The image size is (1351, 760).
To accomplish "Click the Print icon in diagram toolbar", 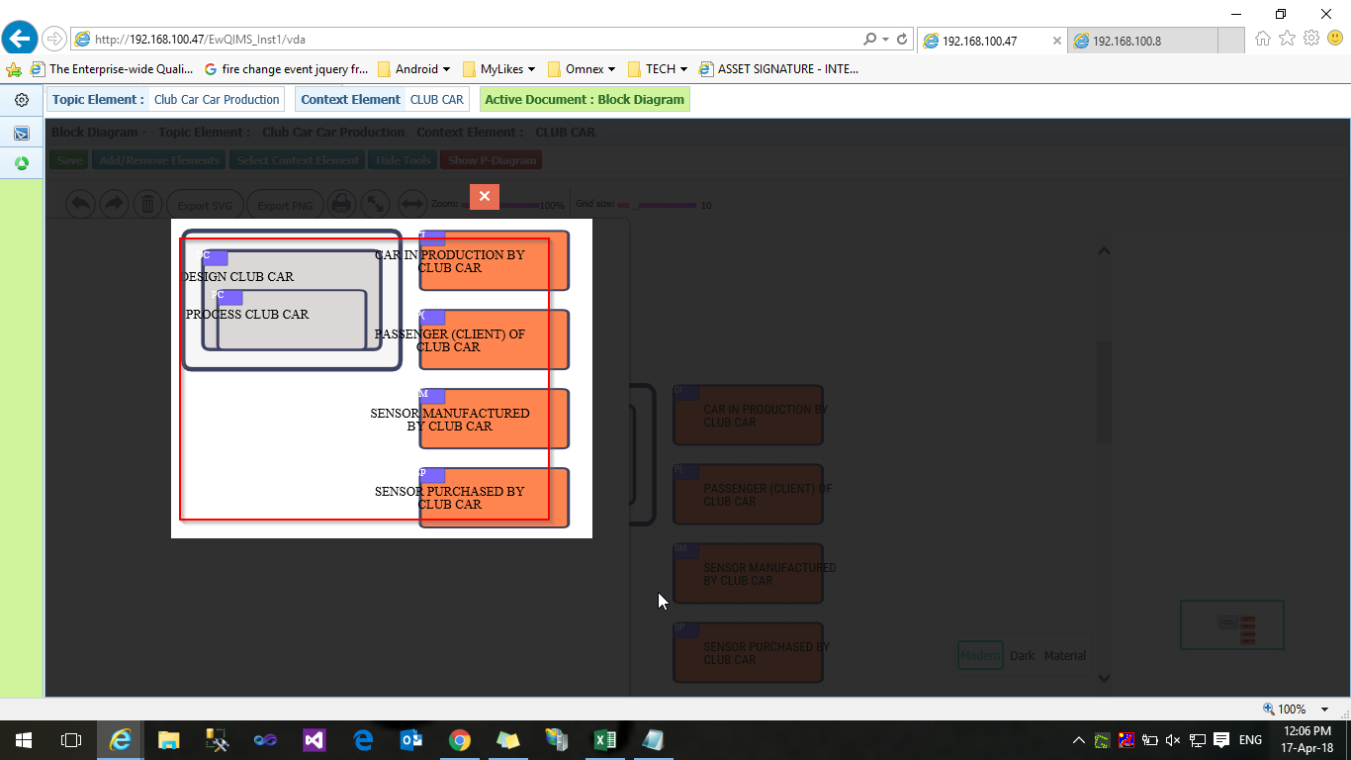I will point(341,204).
